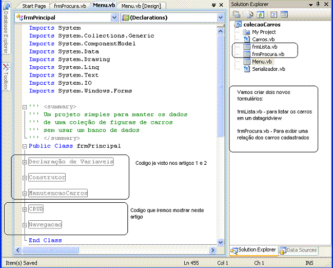Toggle auto-hide pin on Solution Explorer

point(318,4)
